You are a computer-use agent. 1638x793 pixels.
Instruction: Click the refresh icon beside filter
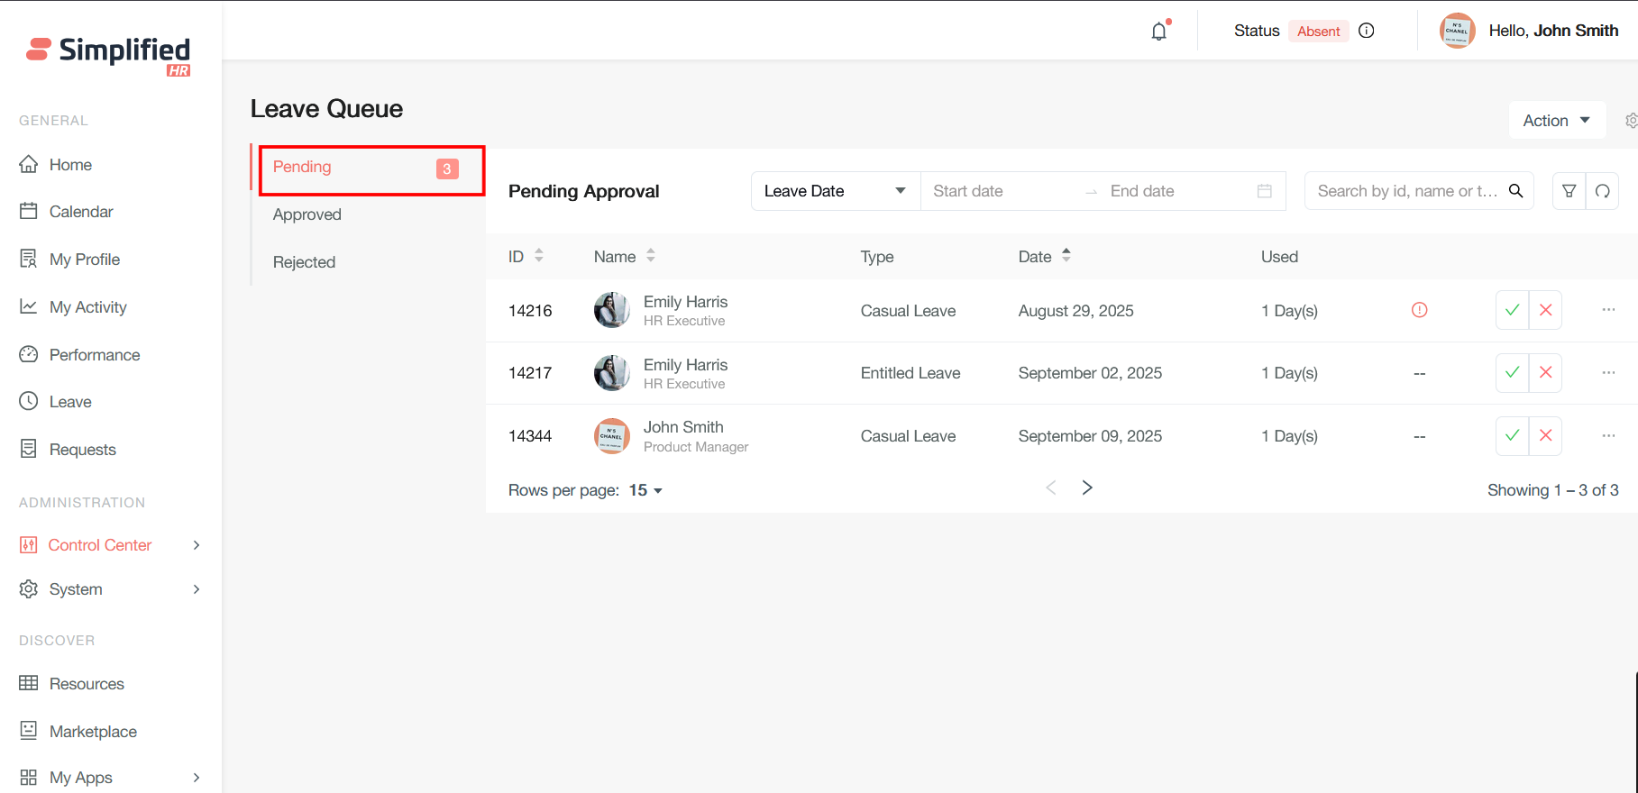click(x=1602, y=191)
